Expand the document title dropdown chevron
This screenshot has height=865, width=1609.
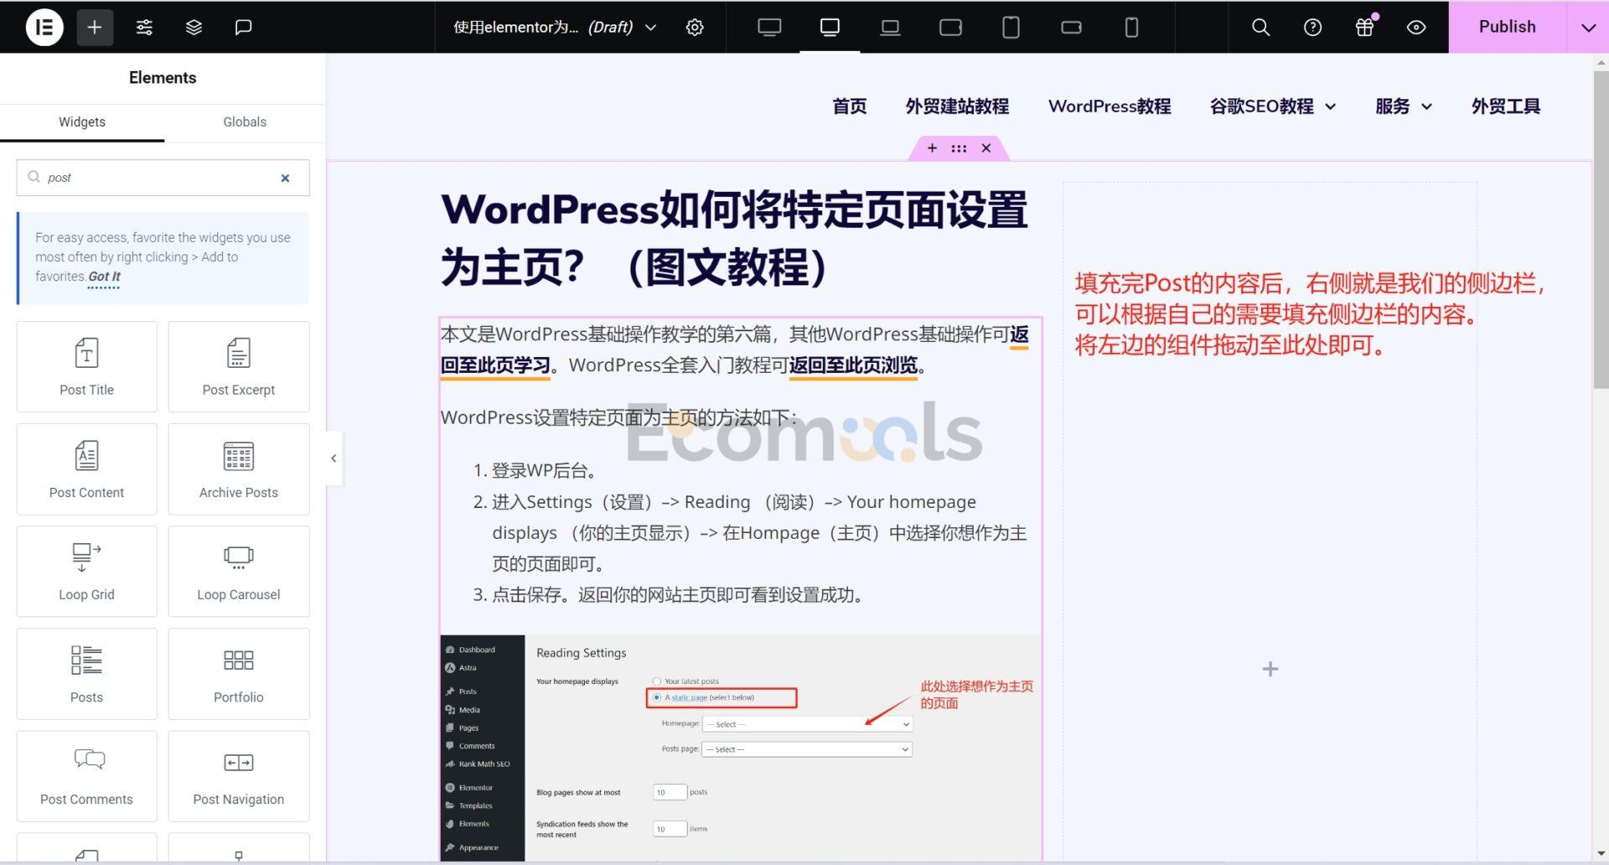(650, 27)
